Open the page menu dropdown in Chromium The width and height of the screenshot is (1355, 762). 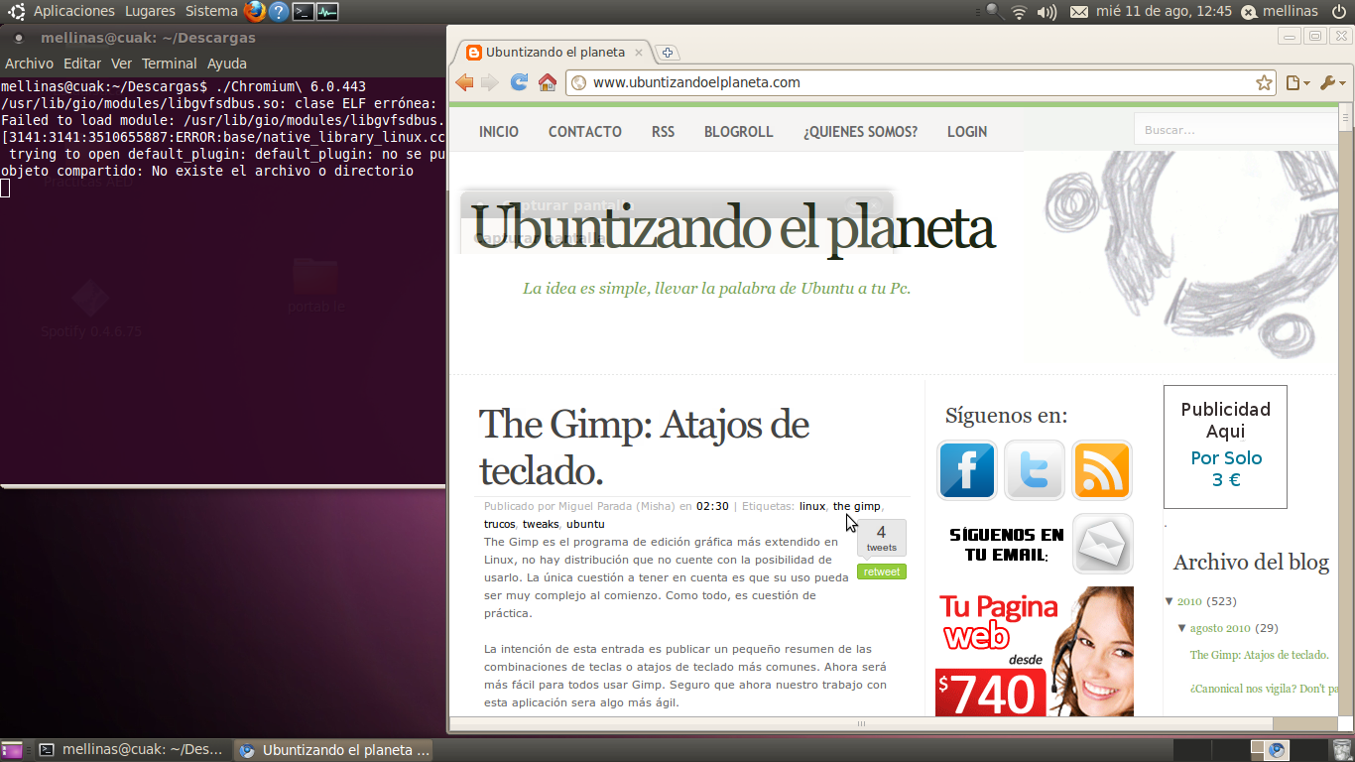point(1297,83)
